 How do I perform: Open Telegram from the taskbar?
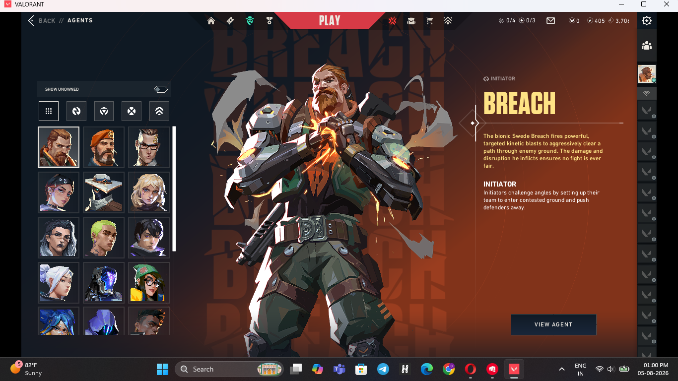click(x=383, y=369)
